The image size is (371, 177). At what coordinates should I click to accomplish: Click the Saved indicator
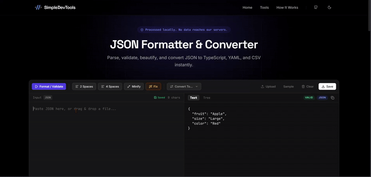(x=160, y=98)
